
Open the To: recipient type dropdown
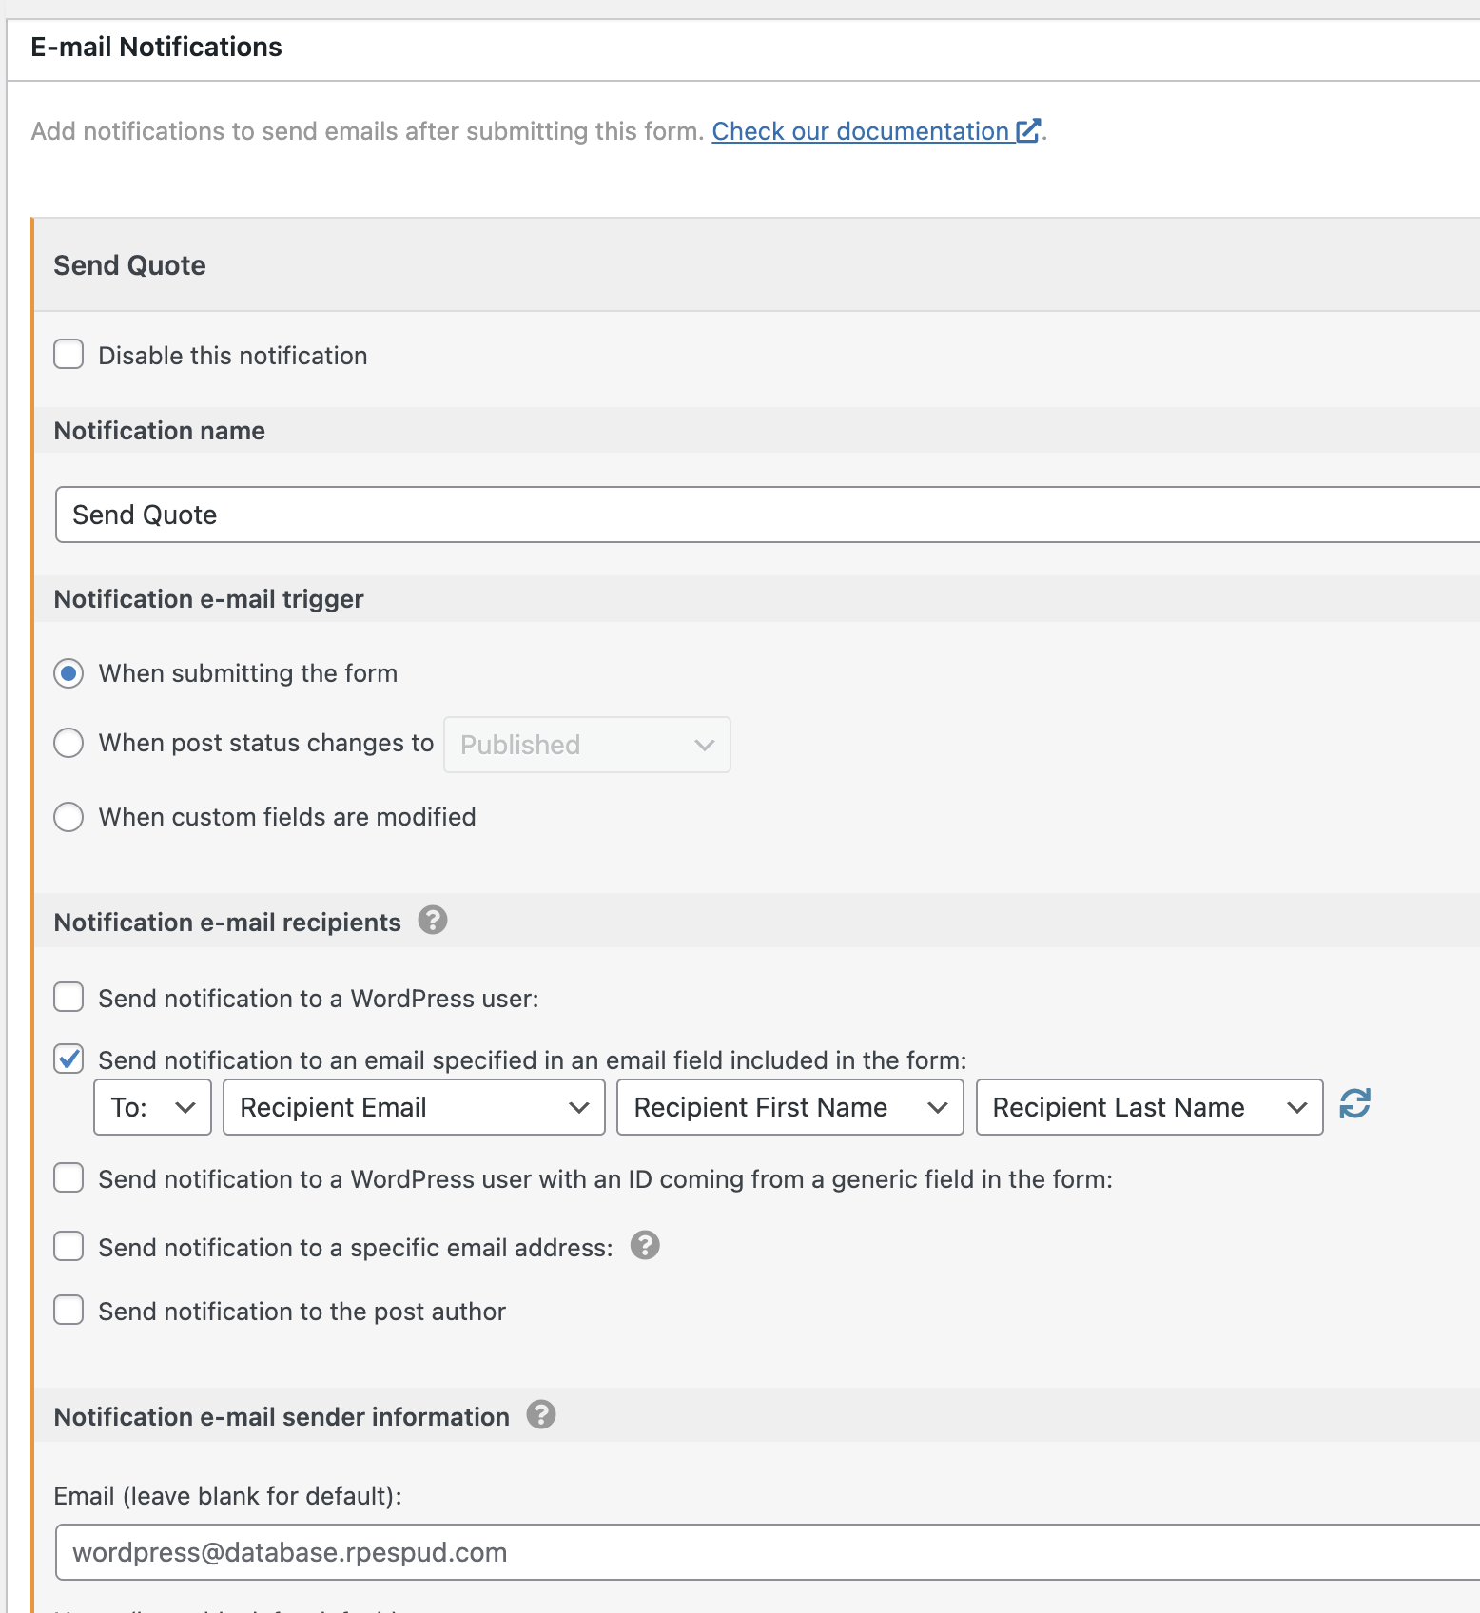click(152, 1107)
